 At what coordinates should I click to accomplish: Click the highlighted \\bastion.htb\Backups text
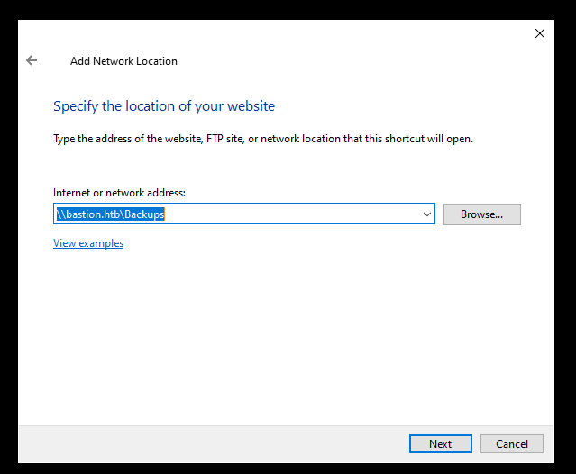coord(110,214)
